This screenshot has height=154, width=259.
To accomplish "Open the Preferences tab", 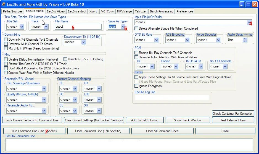I will 185,11.
